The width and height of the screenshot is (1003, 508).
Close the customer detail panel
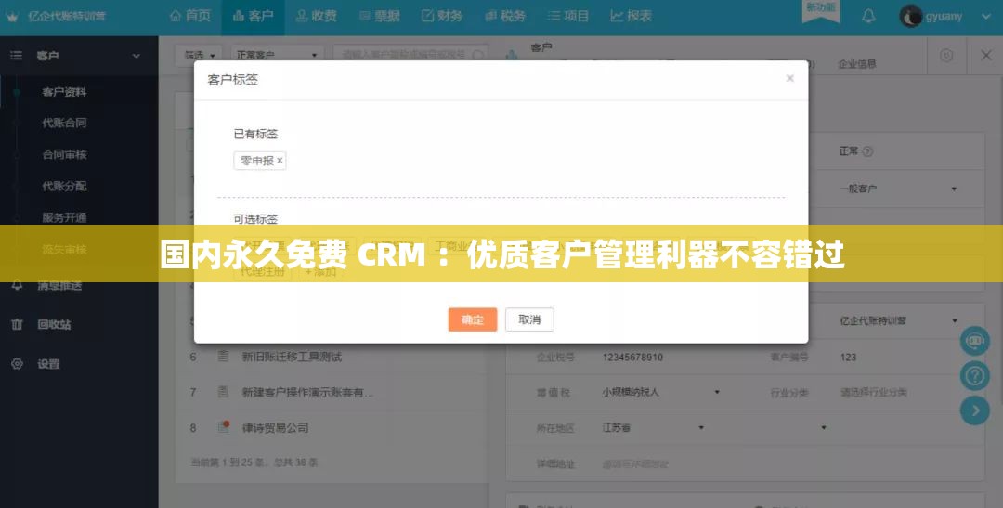pos(986,55)
